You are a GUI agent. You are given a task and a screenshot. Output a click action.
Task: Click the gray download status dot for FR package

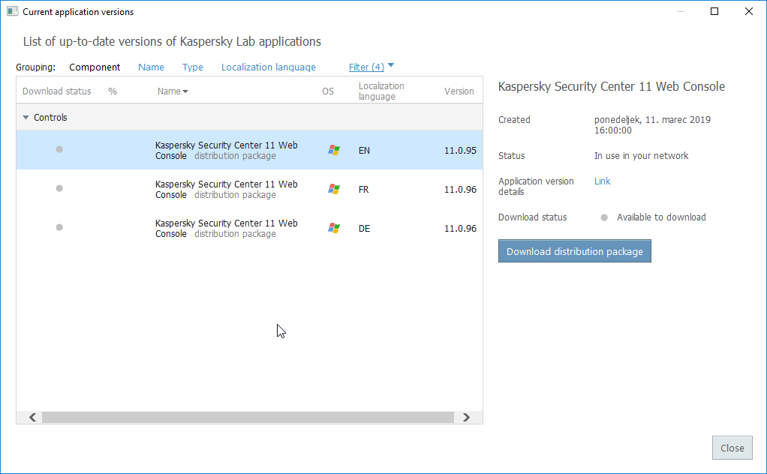click(x=59, y=188)
